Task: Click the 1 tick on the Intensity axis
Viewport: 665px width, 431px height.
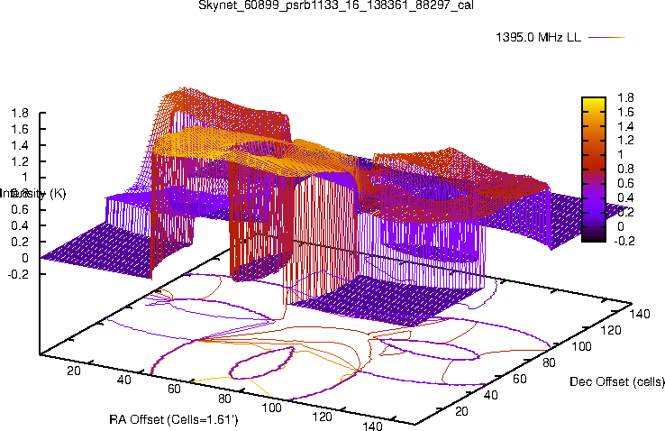Action: coord(25,178)
